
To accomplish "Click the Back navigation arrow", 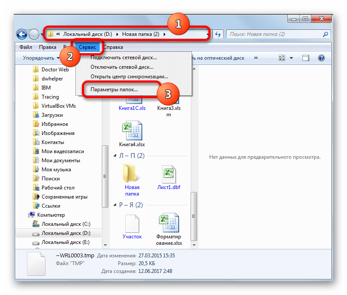I will pos(22,35).
